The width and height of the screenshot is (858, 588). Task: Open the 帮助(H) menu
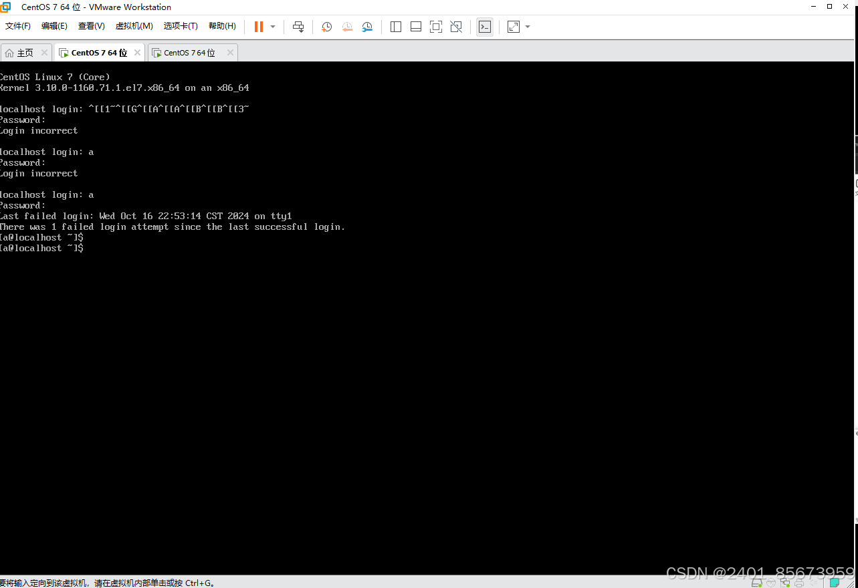[222, 26]
